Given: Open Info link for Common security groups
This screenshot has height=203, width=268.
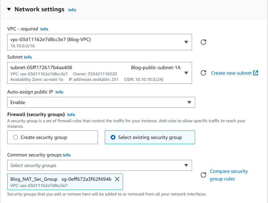Looking at the screenshot, I should coord(67,155).
